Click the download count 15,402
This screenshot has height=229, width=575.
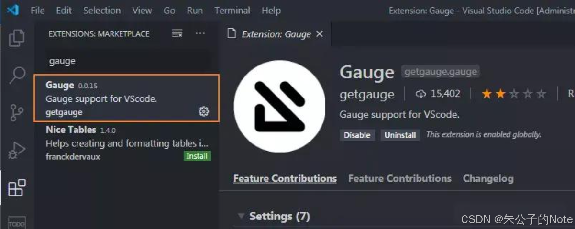tap(438, 94)
